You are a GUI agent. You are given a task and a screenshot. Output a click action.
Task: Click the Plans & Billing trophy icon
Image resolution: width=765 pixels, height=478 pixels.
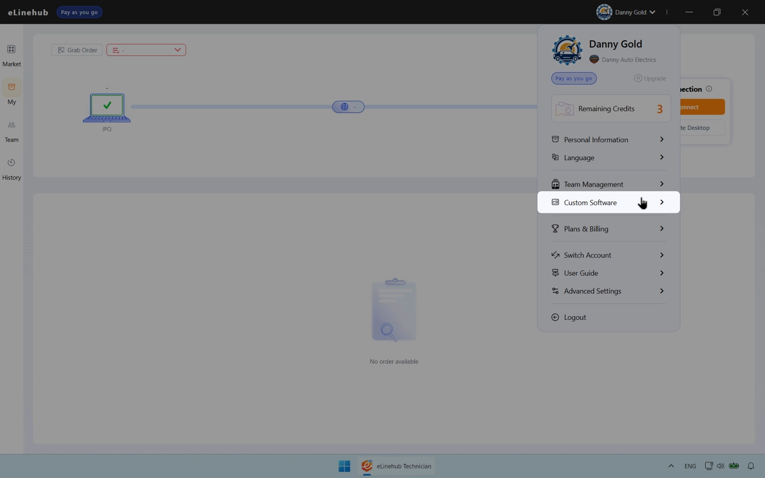(x=555, y=228)
